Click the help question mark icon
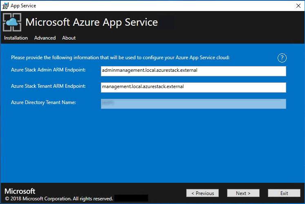 click(x=282, y=58)
